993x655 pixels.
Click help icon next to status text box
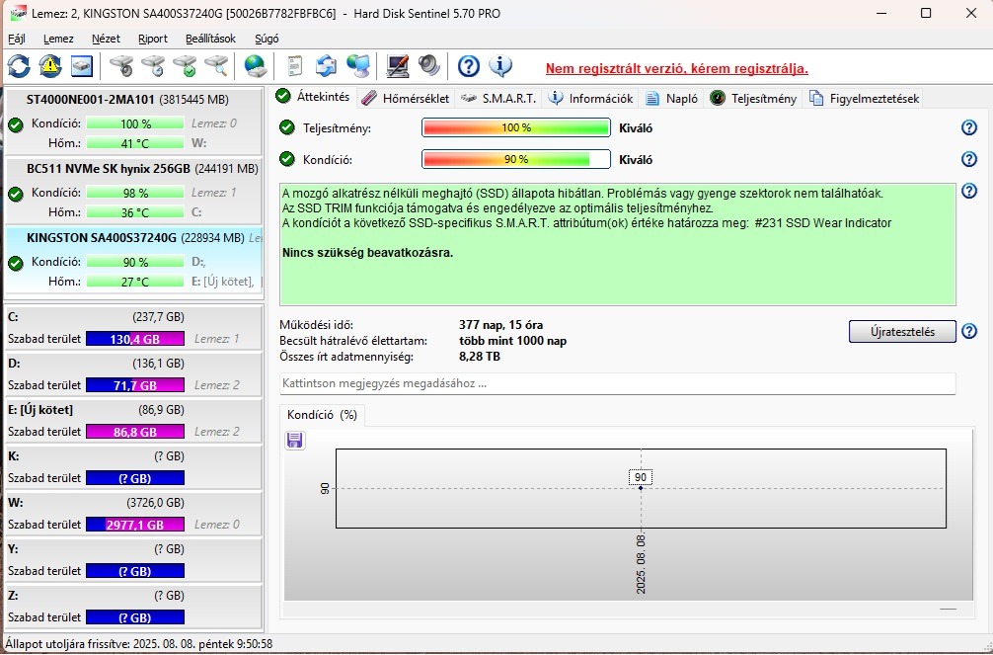(969, 191)
